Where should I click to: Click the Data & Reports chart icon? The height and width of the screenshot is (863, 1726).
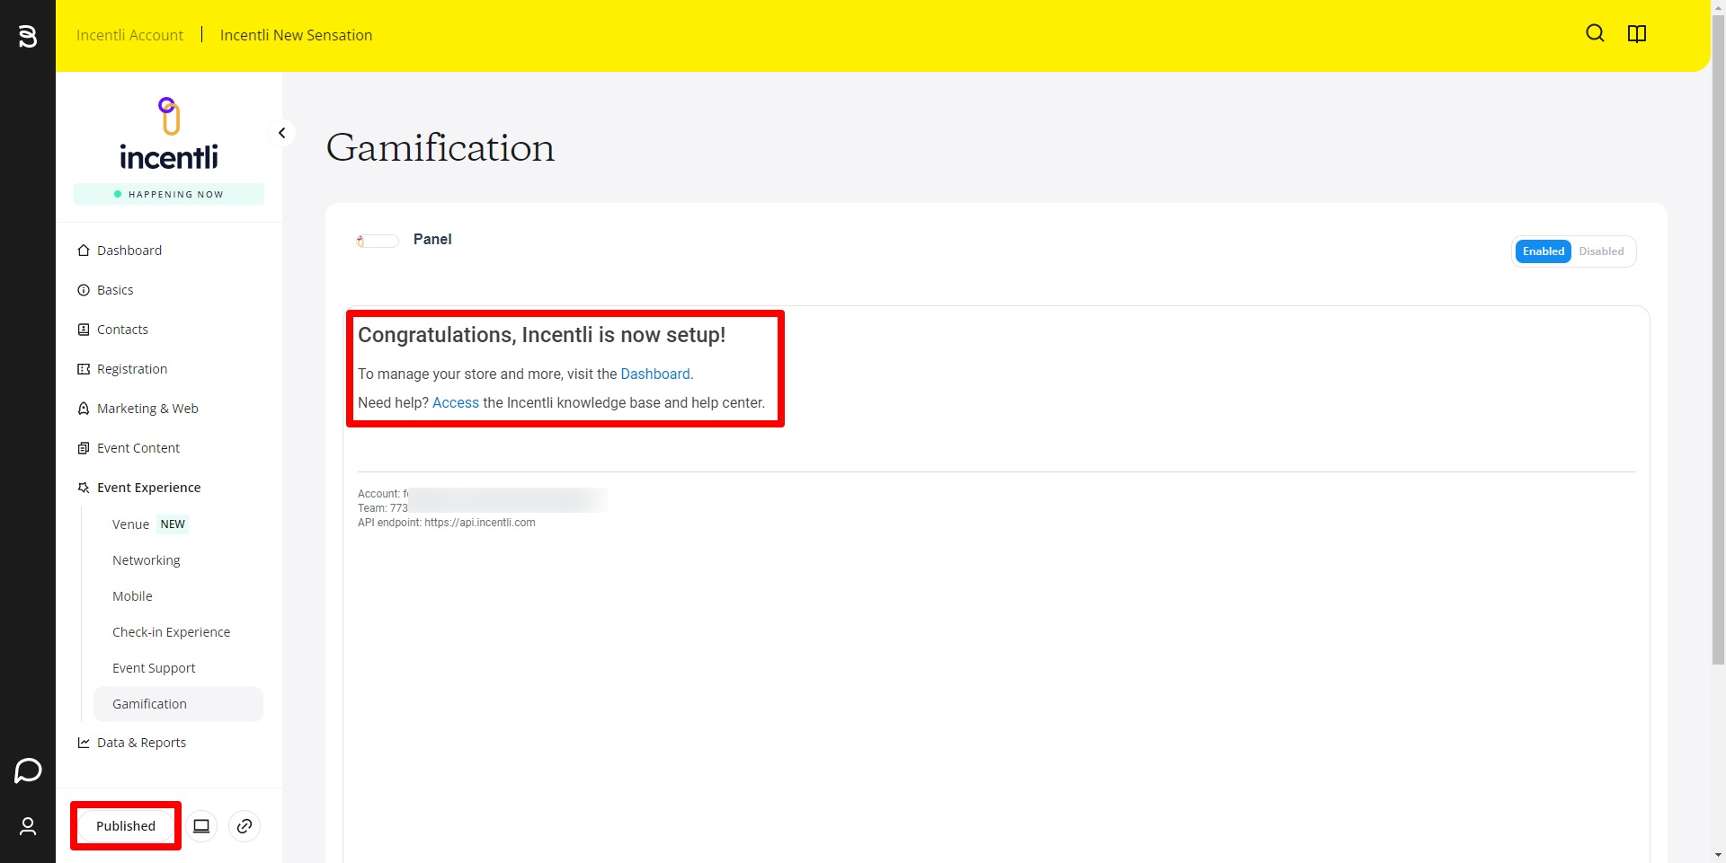[x=84, y=743]
